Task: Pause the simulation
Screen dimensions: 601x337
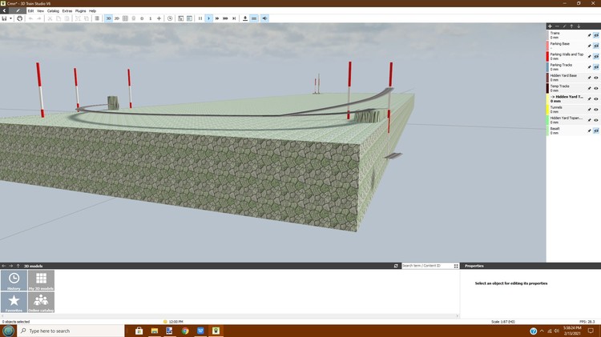Action: coord(200,18)
